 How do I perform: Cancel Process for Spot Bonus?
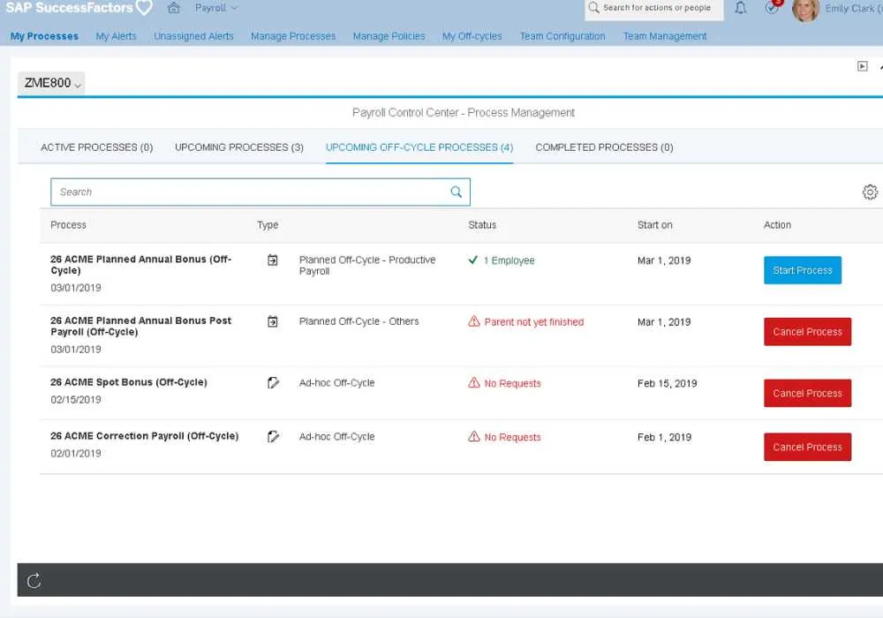coord(808,393)
